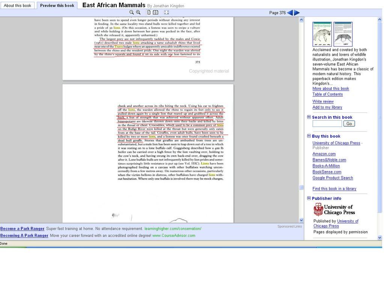Screen dimensions: 384x300
Task: Open www.CourseAdvisor.com ad URL
Action: [174, 235]
